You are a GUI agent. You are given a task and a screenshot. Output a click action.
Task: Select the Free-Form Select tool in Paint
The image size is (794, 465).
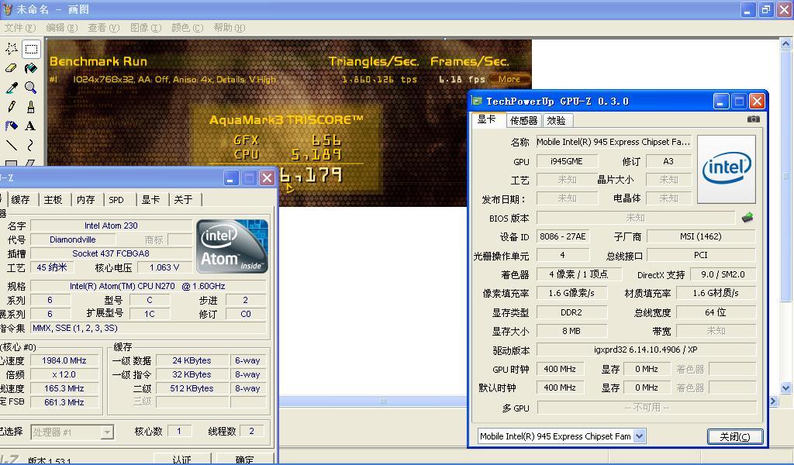tap(12, 49)
